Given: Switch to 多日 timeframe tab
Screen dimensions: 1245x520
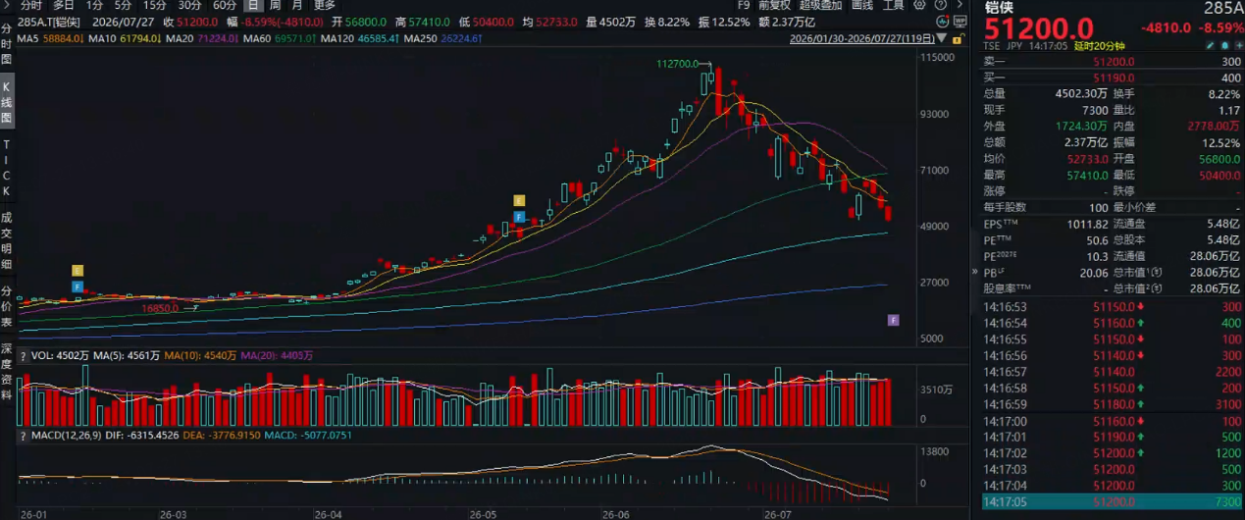Looking at the screenshot, I should click(x=64, y=5).
